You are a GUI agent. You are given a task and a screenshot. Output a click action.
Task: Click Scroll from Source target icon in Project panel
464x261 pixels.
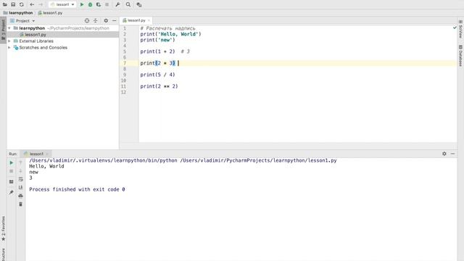click(x=87, y=21)
